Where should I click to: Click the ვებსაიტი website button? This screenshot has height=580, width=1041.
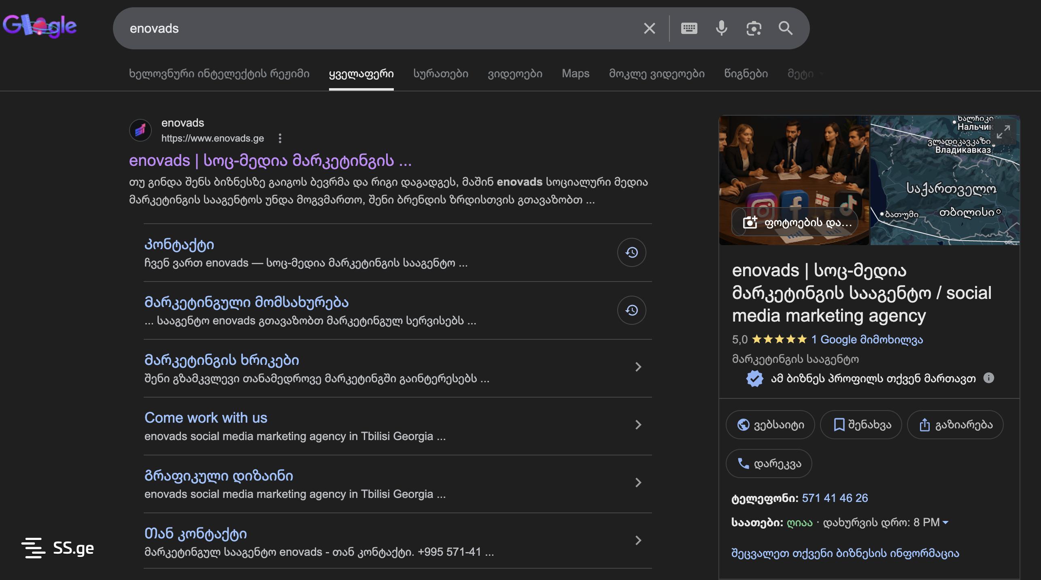[x=770, y=425]
